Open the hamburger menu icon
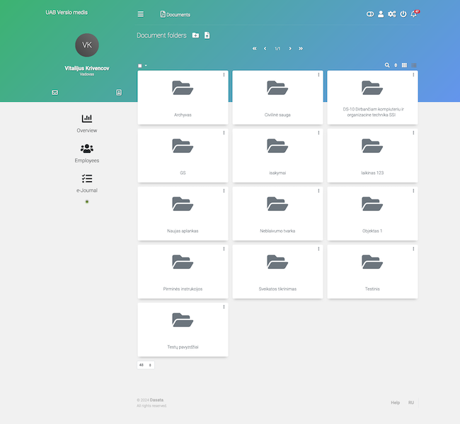Viewport: 460px width, 424px height. pyautogui.click(x=141, y=14)
